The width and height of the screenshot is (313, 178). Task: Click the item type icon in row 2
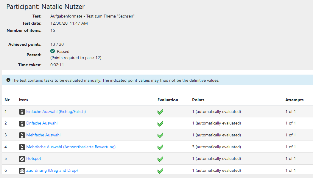(x=22, y=123)
